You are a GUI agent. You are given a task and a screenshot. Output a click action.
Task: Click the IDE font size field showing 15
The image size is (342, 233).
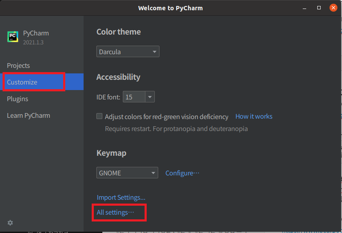pos(134,97)
